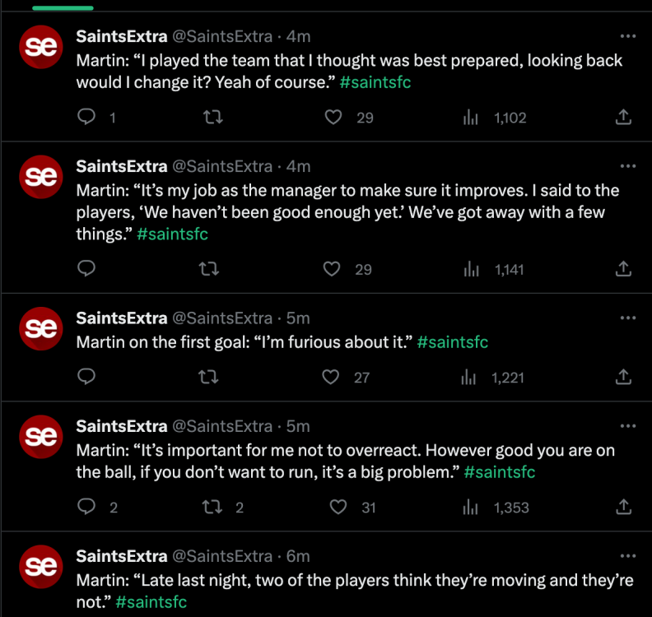The height and width of the screenshot is (617, 652).
Task: Expand more menu on 'Late last night' tweet
Action: pos(627,555)
